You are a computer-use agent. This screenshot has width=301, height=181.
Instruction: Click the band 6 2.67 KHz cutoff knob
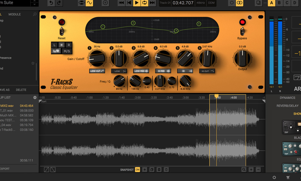pyautogui.click(x=207, y=58)
